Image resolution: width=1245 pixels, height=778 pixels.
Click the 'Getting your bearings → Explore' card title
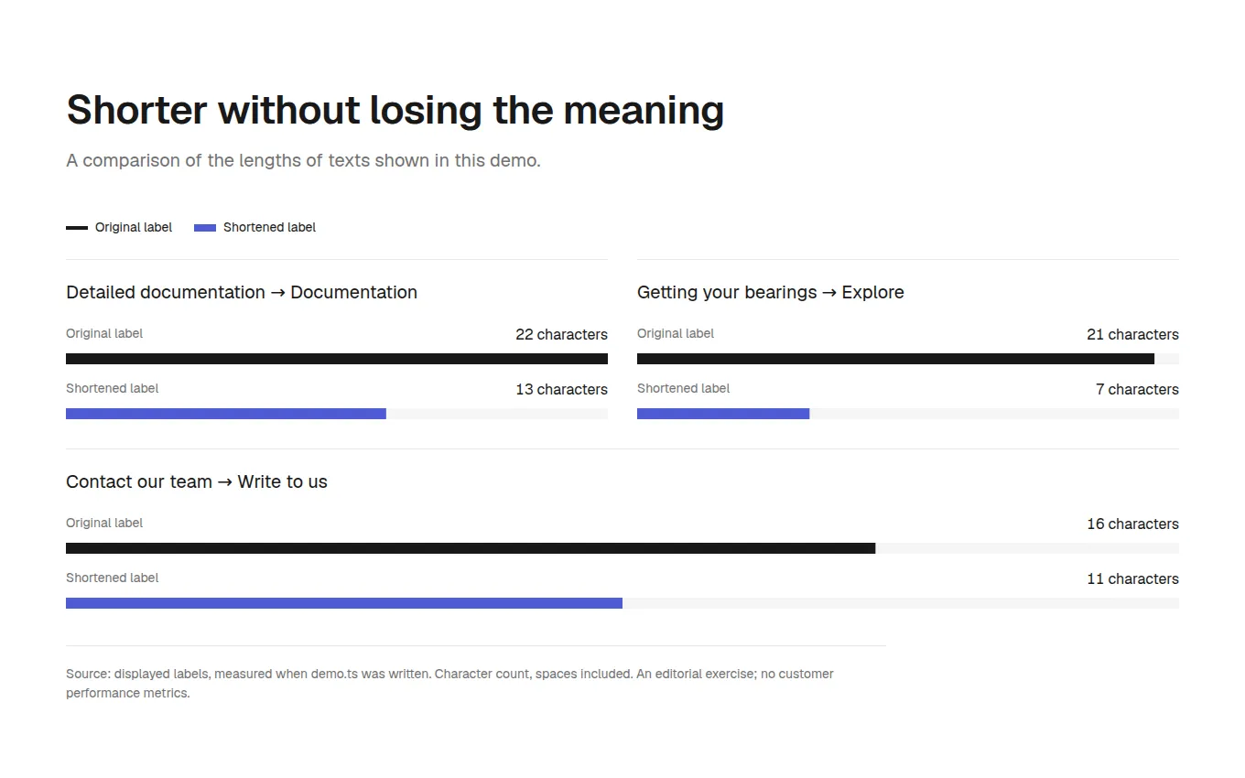771,292
